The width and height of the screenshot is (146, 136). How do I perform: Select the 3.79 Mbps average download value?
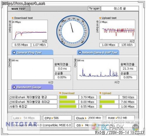[x=88, y=97]
